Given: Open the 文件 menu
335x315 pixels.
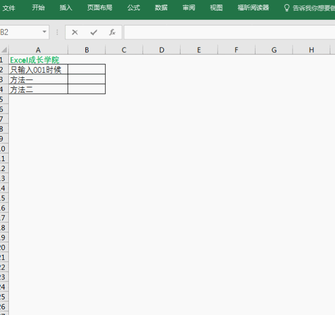Looking at the screenshot, I should (9, 8).
